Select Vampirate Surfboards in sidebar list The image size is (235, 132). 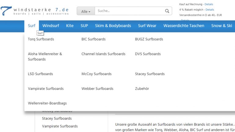pyautogui.click(x=60, y=126)
